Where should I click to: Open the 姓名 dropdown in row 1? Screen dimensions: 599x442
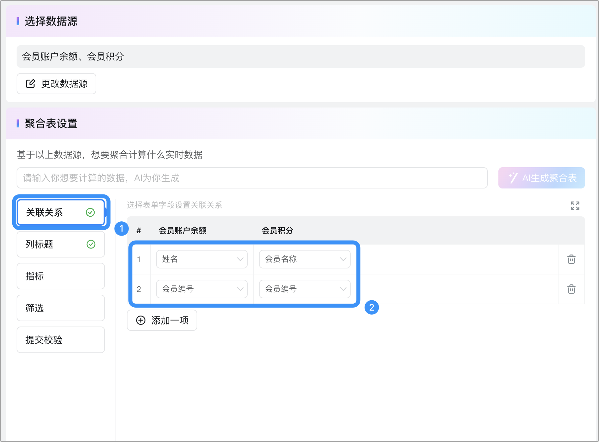point(202,259)
